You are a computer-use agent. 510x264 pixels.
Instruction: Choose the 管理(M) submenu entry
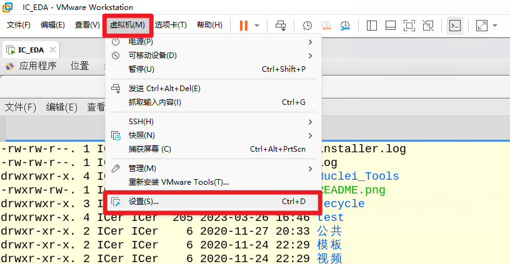coord(213,169)
